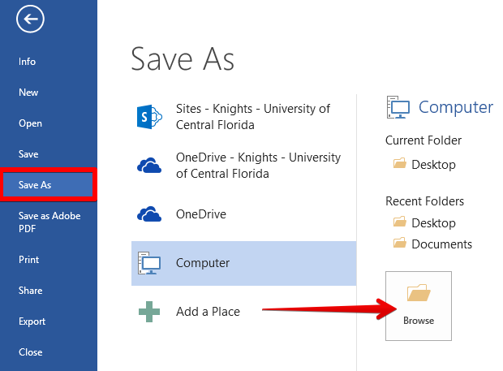The height and width of the screenshot is (371, 503).
Task: Select Share from the sidebar
Action: click(30, 291)
